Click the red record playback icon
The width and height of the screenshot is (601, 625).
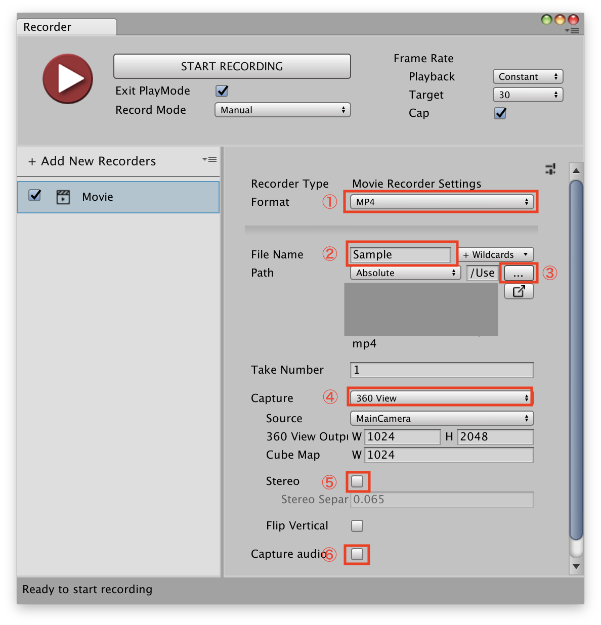(67, 79)
